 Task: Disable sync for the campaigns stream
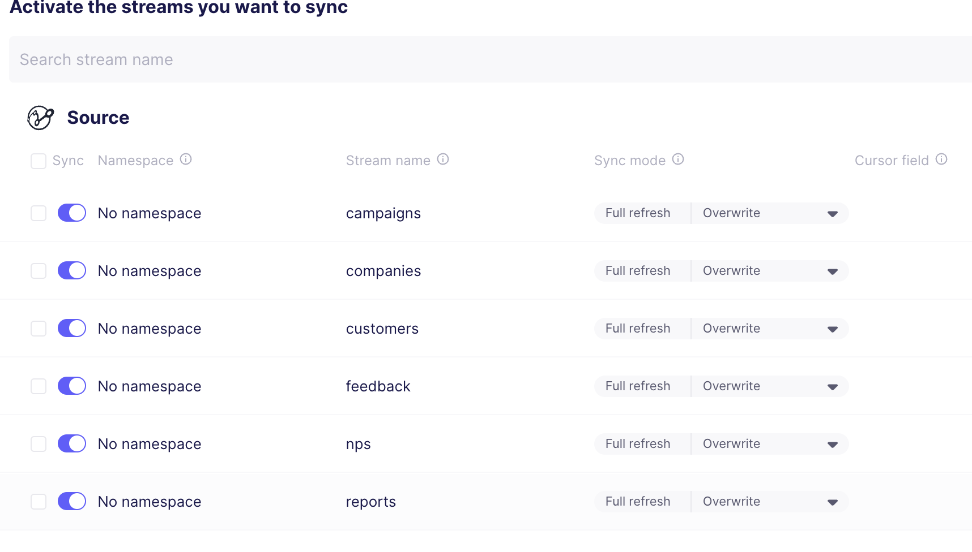click(x=71, y=213)
